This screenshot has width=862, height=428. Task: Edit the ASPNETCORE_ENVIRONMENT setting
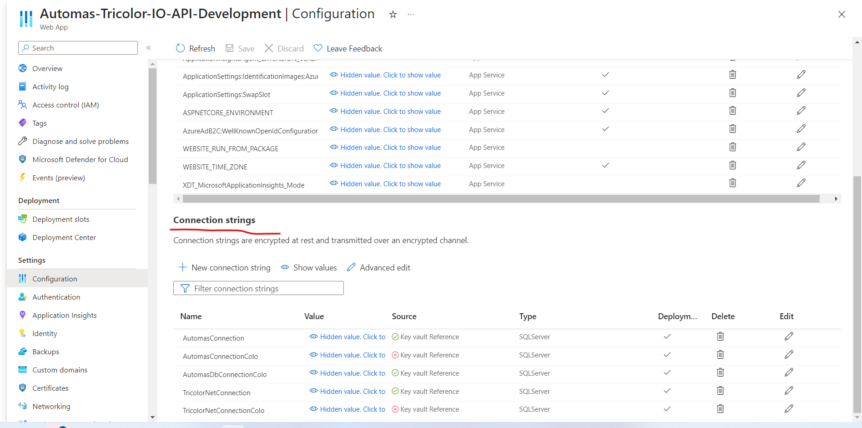pos(801,110)
